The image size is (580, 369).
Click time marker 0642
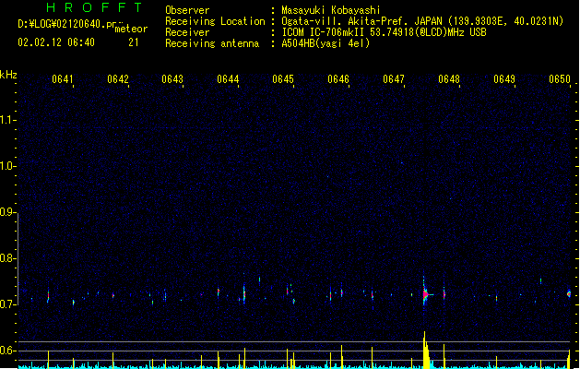click(118, 79)
